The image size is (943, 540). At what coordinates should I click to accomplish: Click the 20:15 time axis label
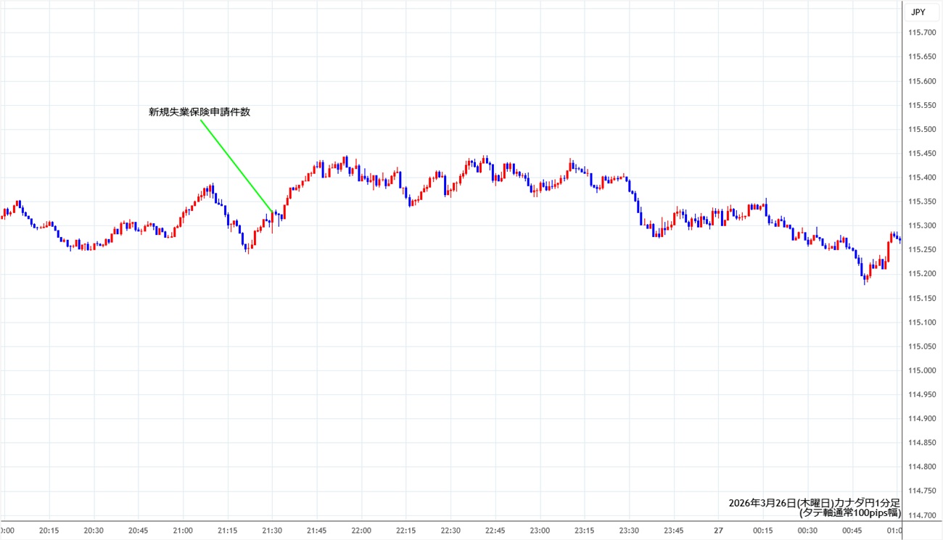point(49,531)
